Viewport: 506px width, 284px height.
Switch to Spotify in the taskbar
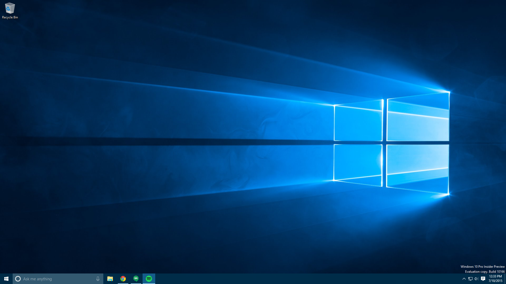pos(149,279)
